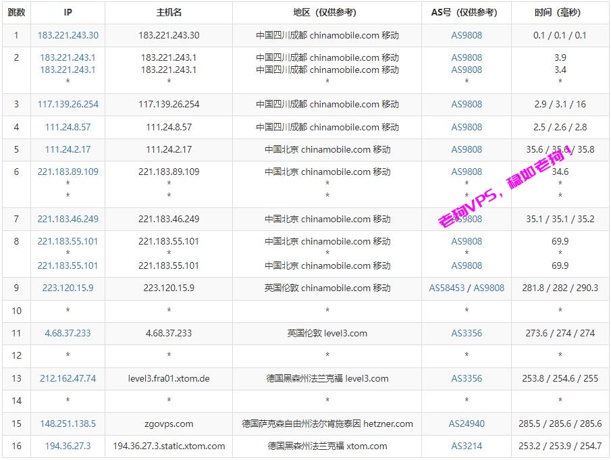The height and width of the screenshot is (460, 611).
Task: Open the AS58453 link in hop 9
Action: (x=447, y=288)
